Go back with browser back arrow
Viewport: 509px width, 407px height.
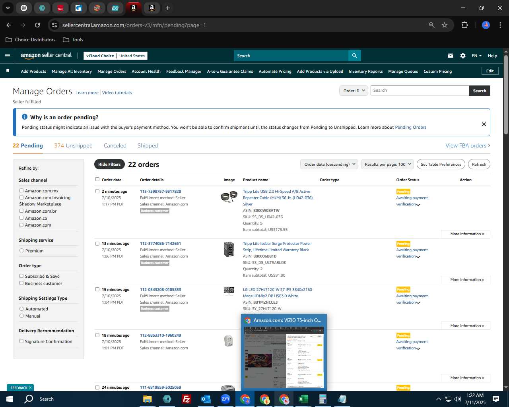tap(9, 25)
